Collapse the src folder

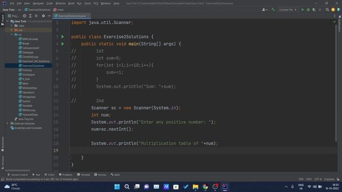pyautogui.click(x=12, y=34)
